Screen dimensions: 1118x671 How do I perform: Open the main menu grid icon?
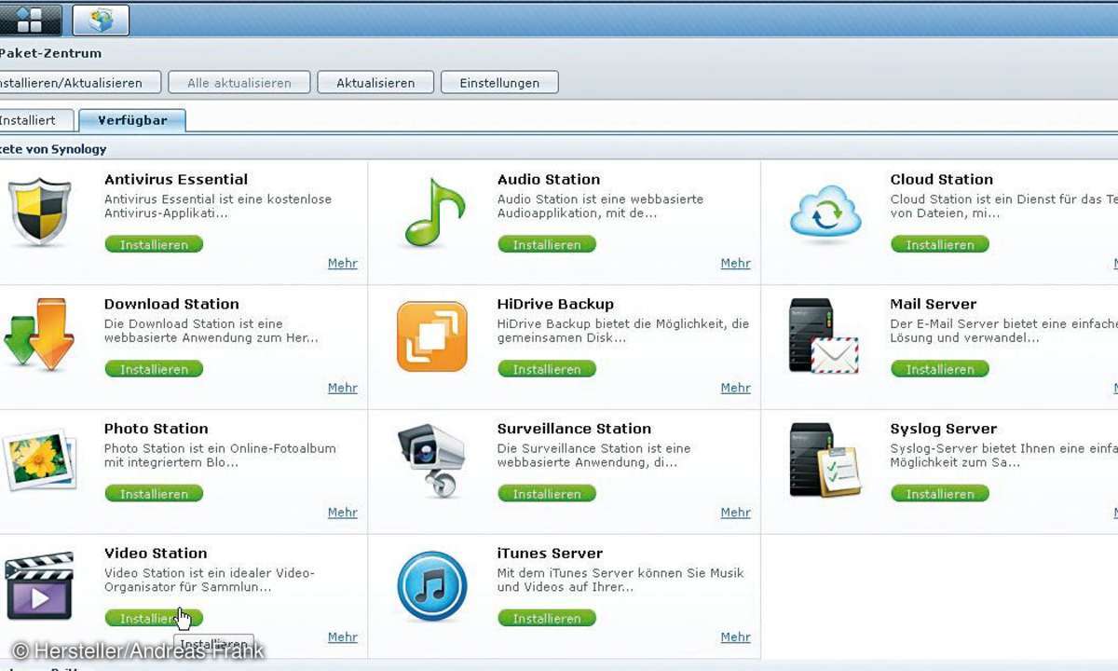pos(30,20)
